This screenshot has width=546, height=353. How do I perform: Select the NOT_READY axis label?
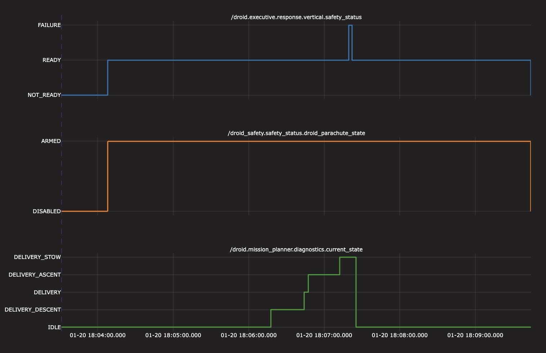(x=44, y=95)
